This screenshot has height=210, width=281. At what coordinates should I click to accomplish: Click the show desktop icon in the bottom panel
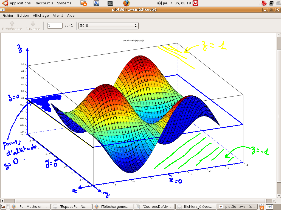click(3, 207)
